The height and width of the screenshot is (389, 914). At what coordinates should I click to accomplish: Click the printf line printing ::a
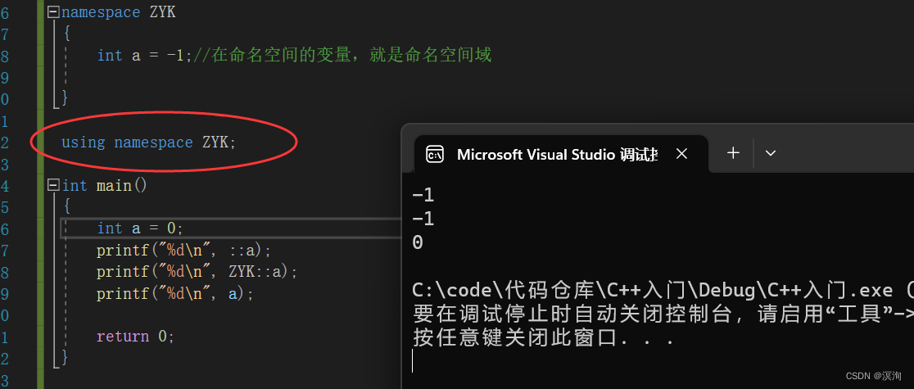click(x=184, y=251)
